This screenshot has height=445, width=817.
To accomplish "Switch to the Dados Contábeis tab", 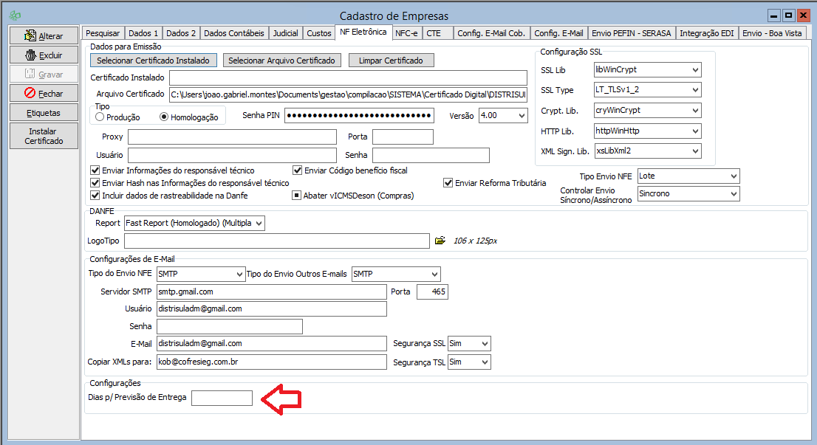I will (x=233, y=33).
